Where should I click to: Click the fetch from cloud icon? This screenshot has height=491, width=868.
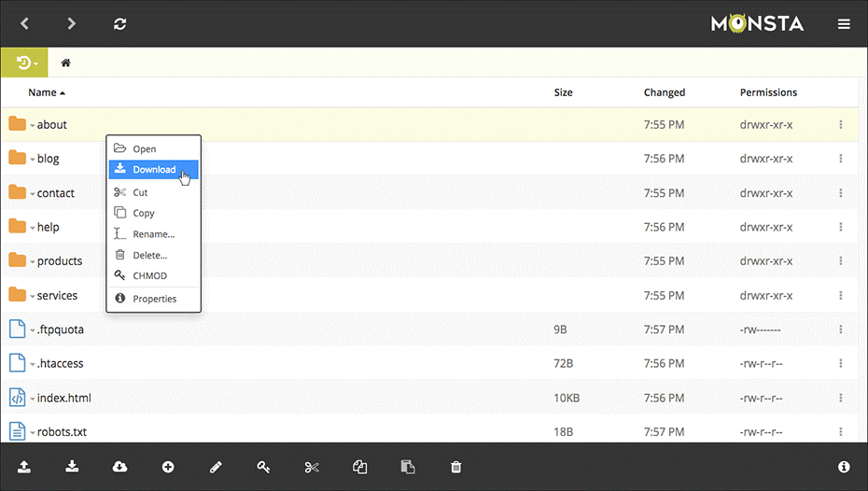119,467
